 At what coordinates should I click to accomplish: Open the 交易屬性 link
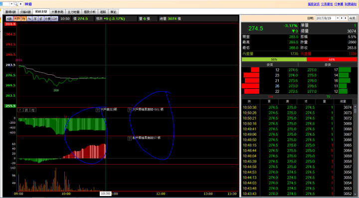(327, 4)
